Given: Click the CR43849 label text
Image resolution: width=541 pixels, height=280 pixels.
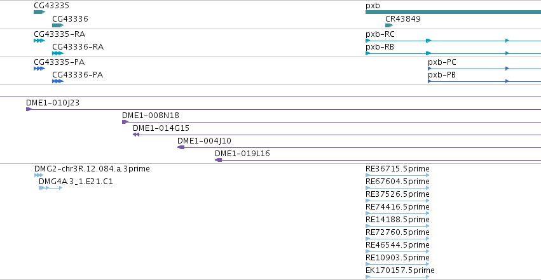Looking at the screenshot, I should pos(403,18).
